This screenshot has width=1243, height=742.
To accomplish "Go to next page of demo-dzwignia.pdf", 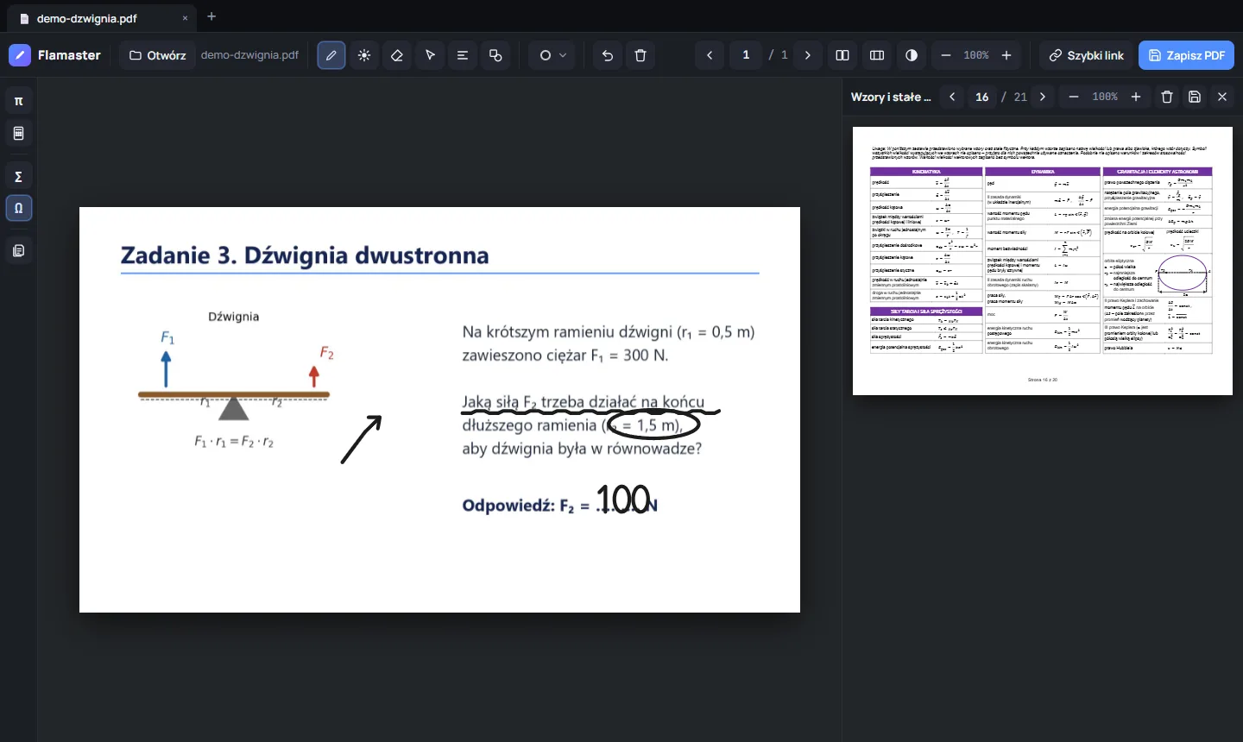I will click(x=808, y=55).
